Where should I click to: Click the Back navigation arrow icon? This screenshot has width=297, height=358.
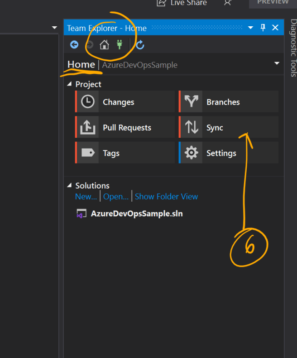click(x=74, y=44)
